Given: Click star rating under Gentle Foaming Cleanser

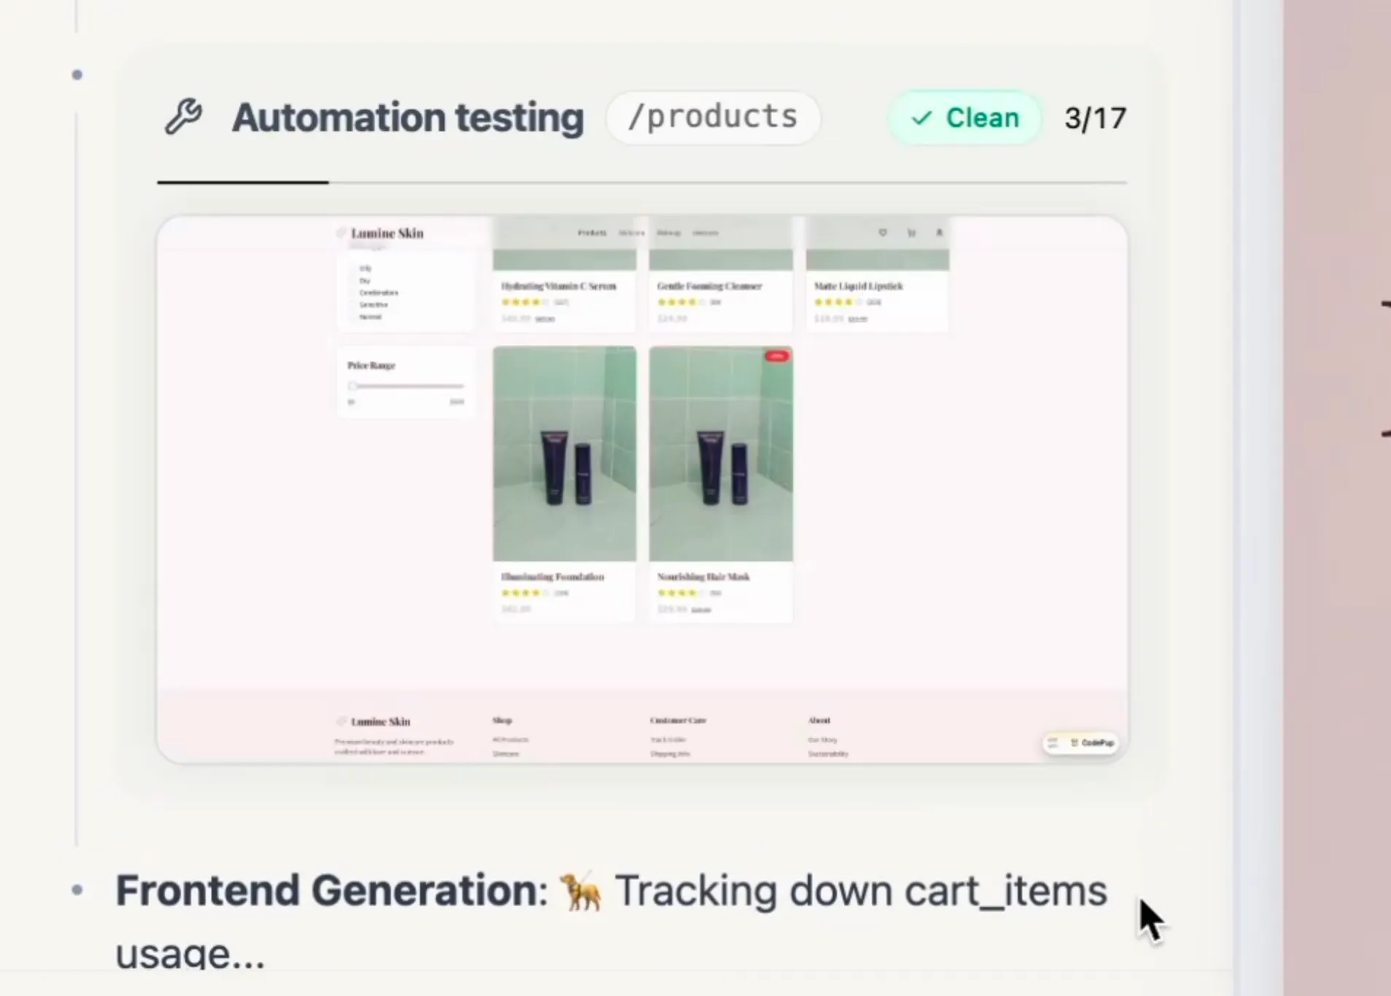Looking at the screenshot, I should (x=680, y=302).
